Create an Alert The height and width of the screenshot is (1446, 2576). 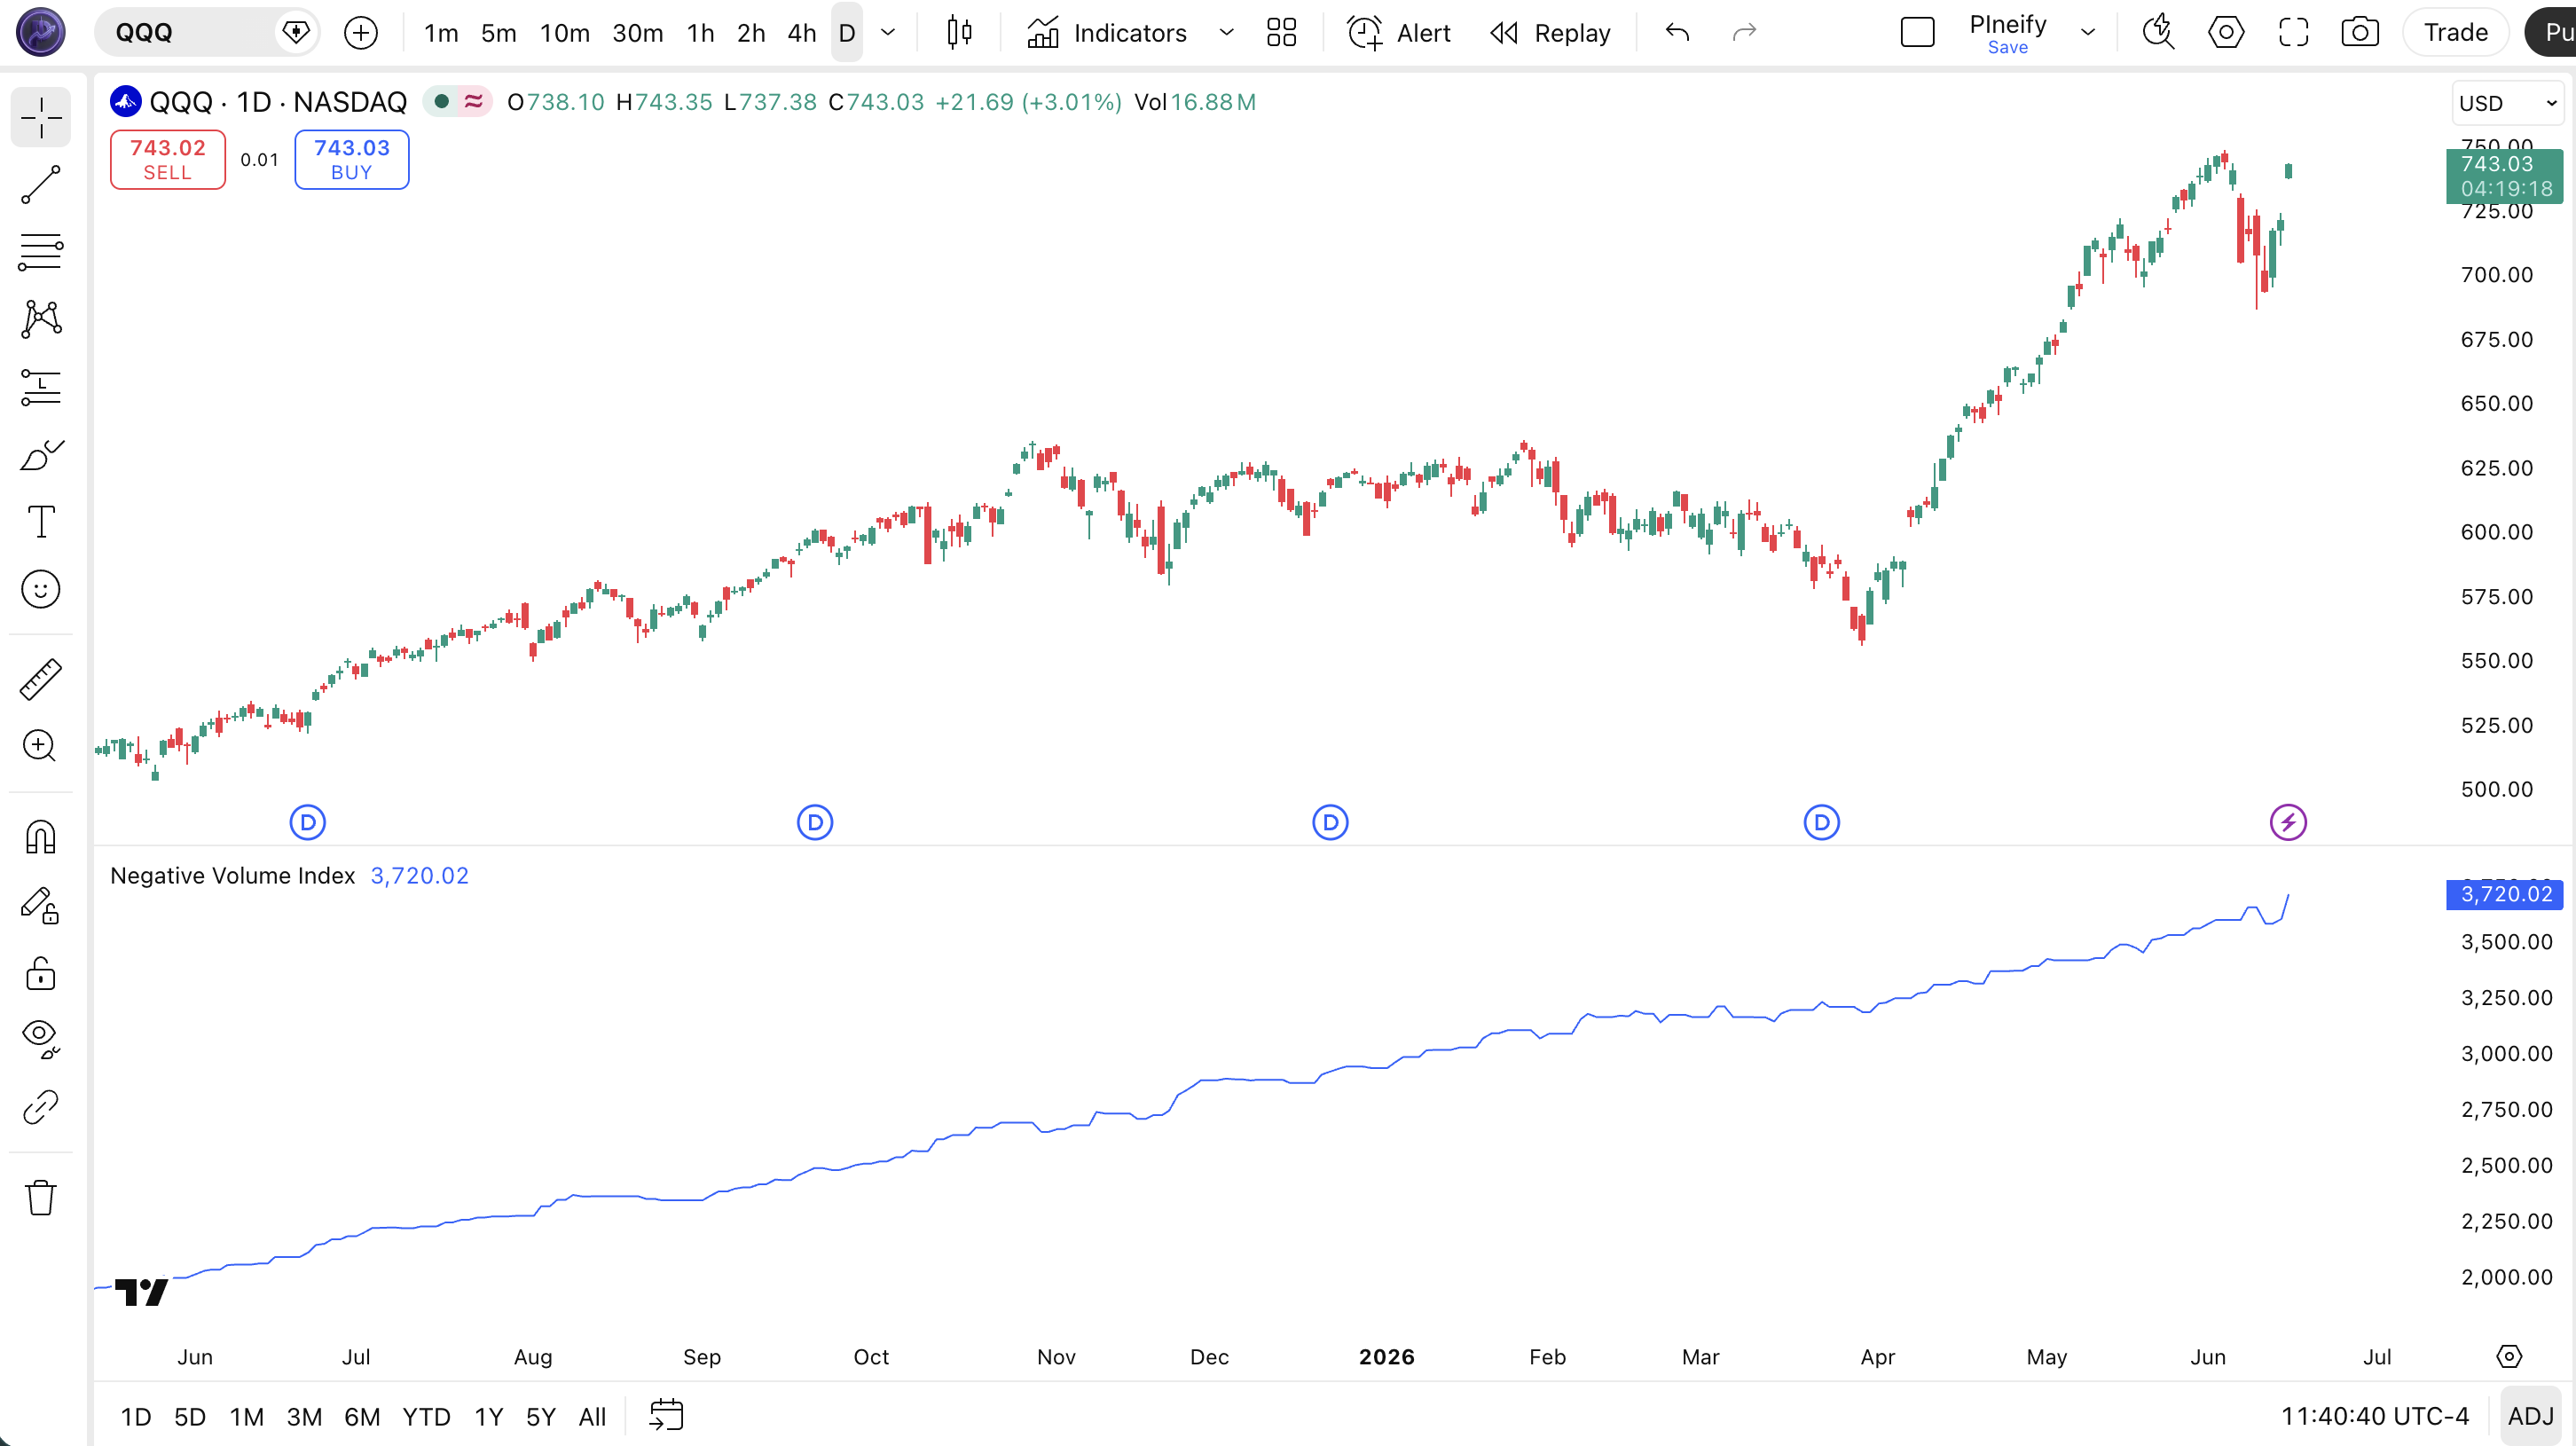[1399, 33]
